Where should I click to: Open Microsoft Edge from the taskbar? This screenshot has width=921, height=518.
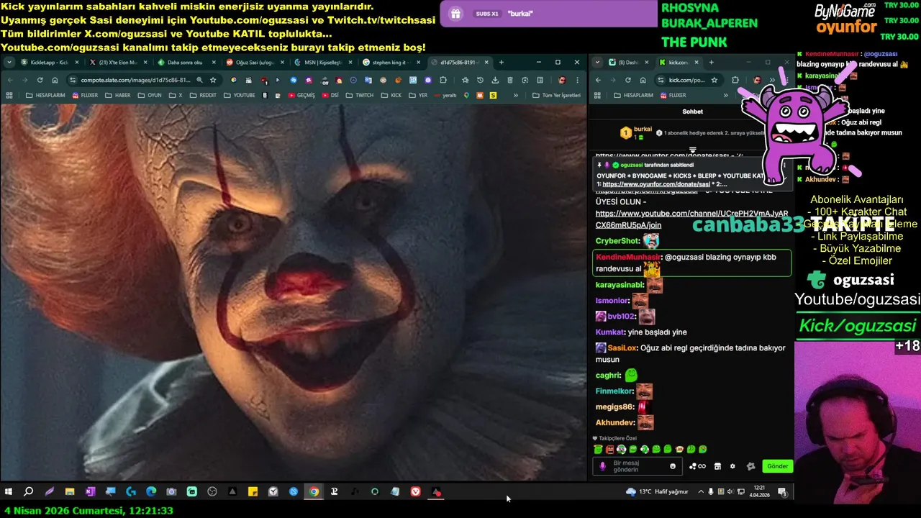[x=151, y=492]
